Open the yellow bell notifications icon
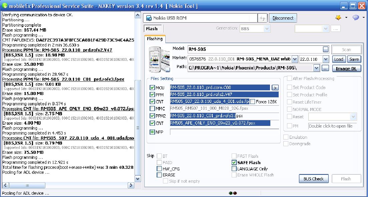 click(x=338, y=18)
